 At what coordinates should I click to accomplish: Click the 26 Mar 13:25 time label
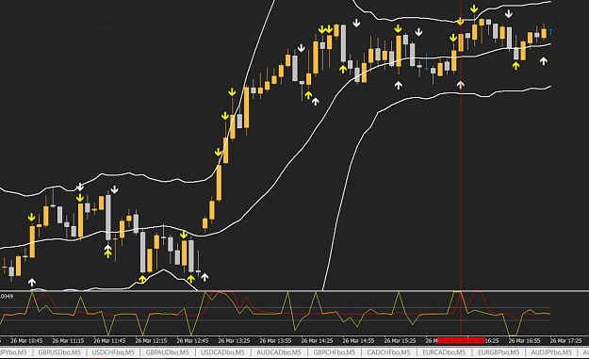coord(234,341)
